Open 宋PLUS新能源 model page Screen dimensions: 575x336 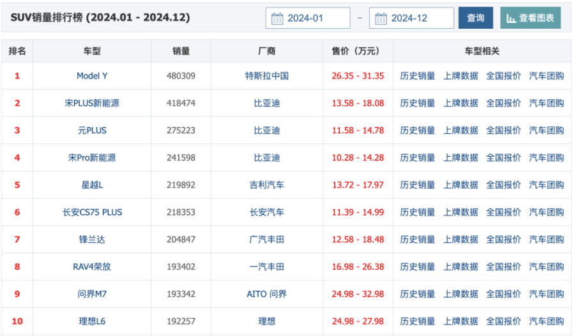(x=92, y=103)
